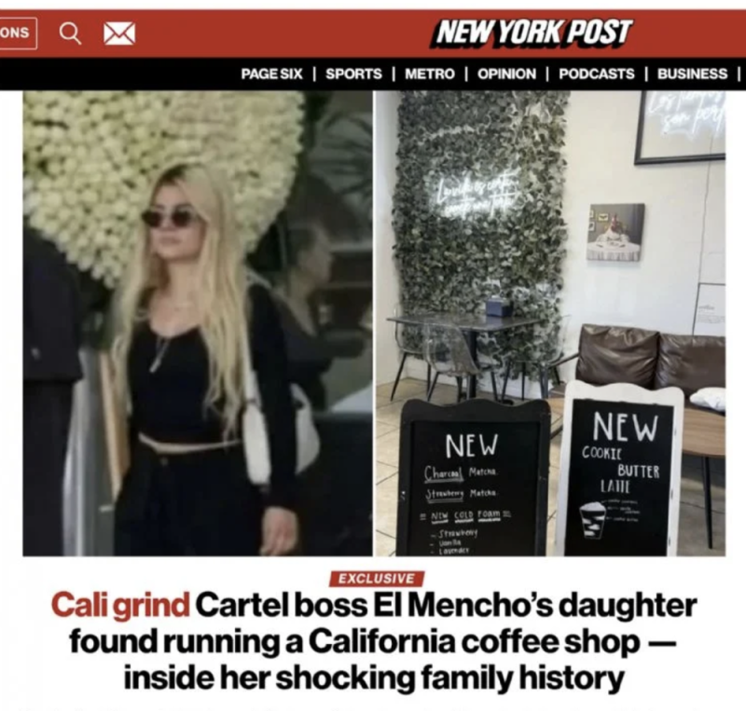Navigate to Metro section
The height and width of the screenshot is (711, 746).
430,74
